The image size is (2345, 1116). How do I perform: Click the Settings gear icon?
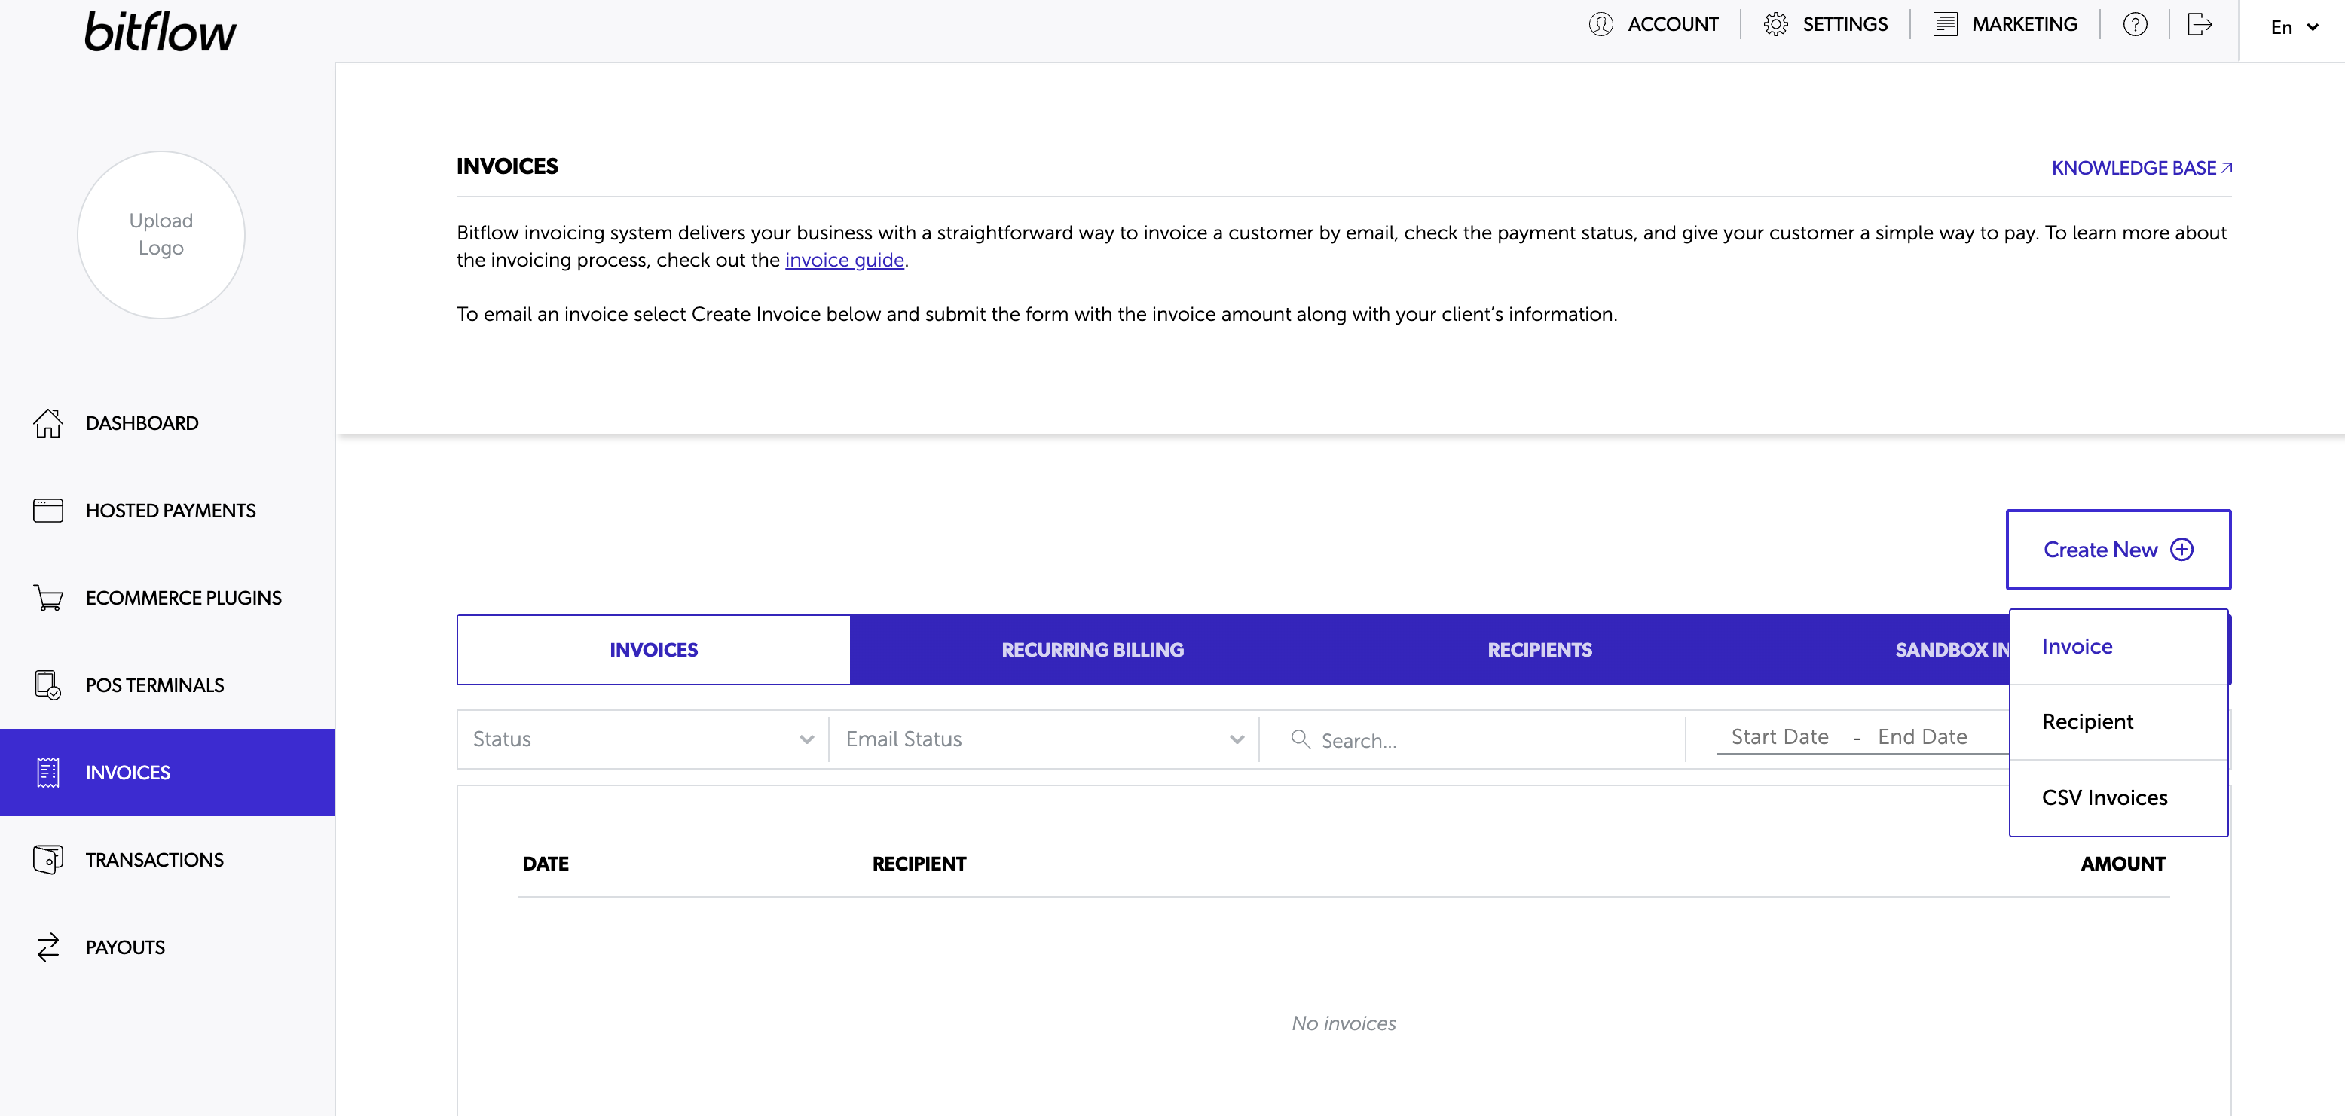(x=1775, y=25)
